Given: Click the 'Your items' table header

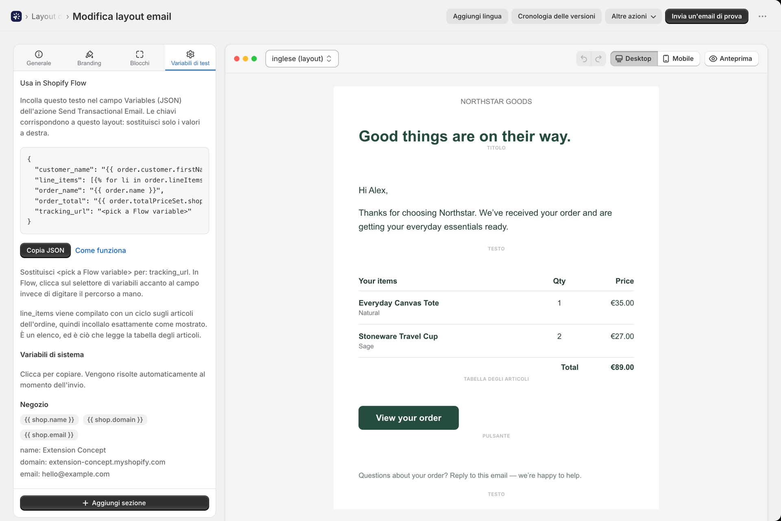Looking at the screenshot, I should tap(377, 281).
